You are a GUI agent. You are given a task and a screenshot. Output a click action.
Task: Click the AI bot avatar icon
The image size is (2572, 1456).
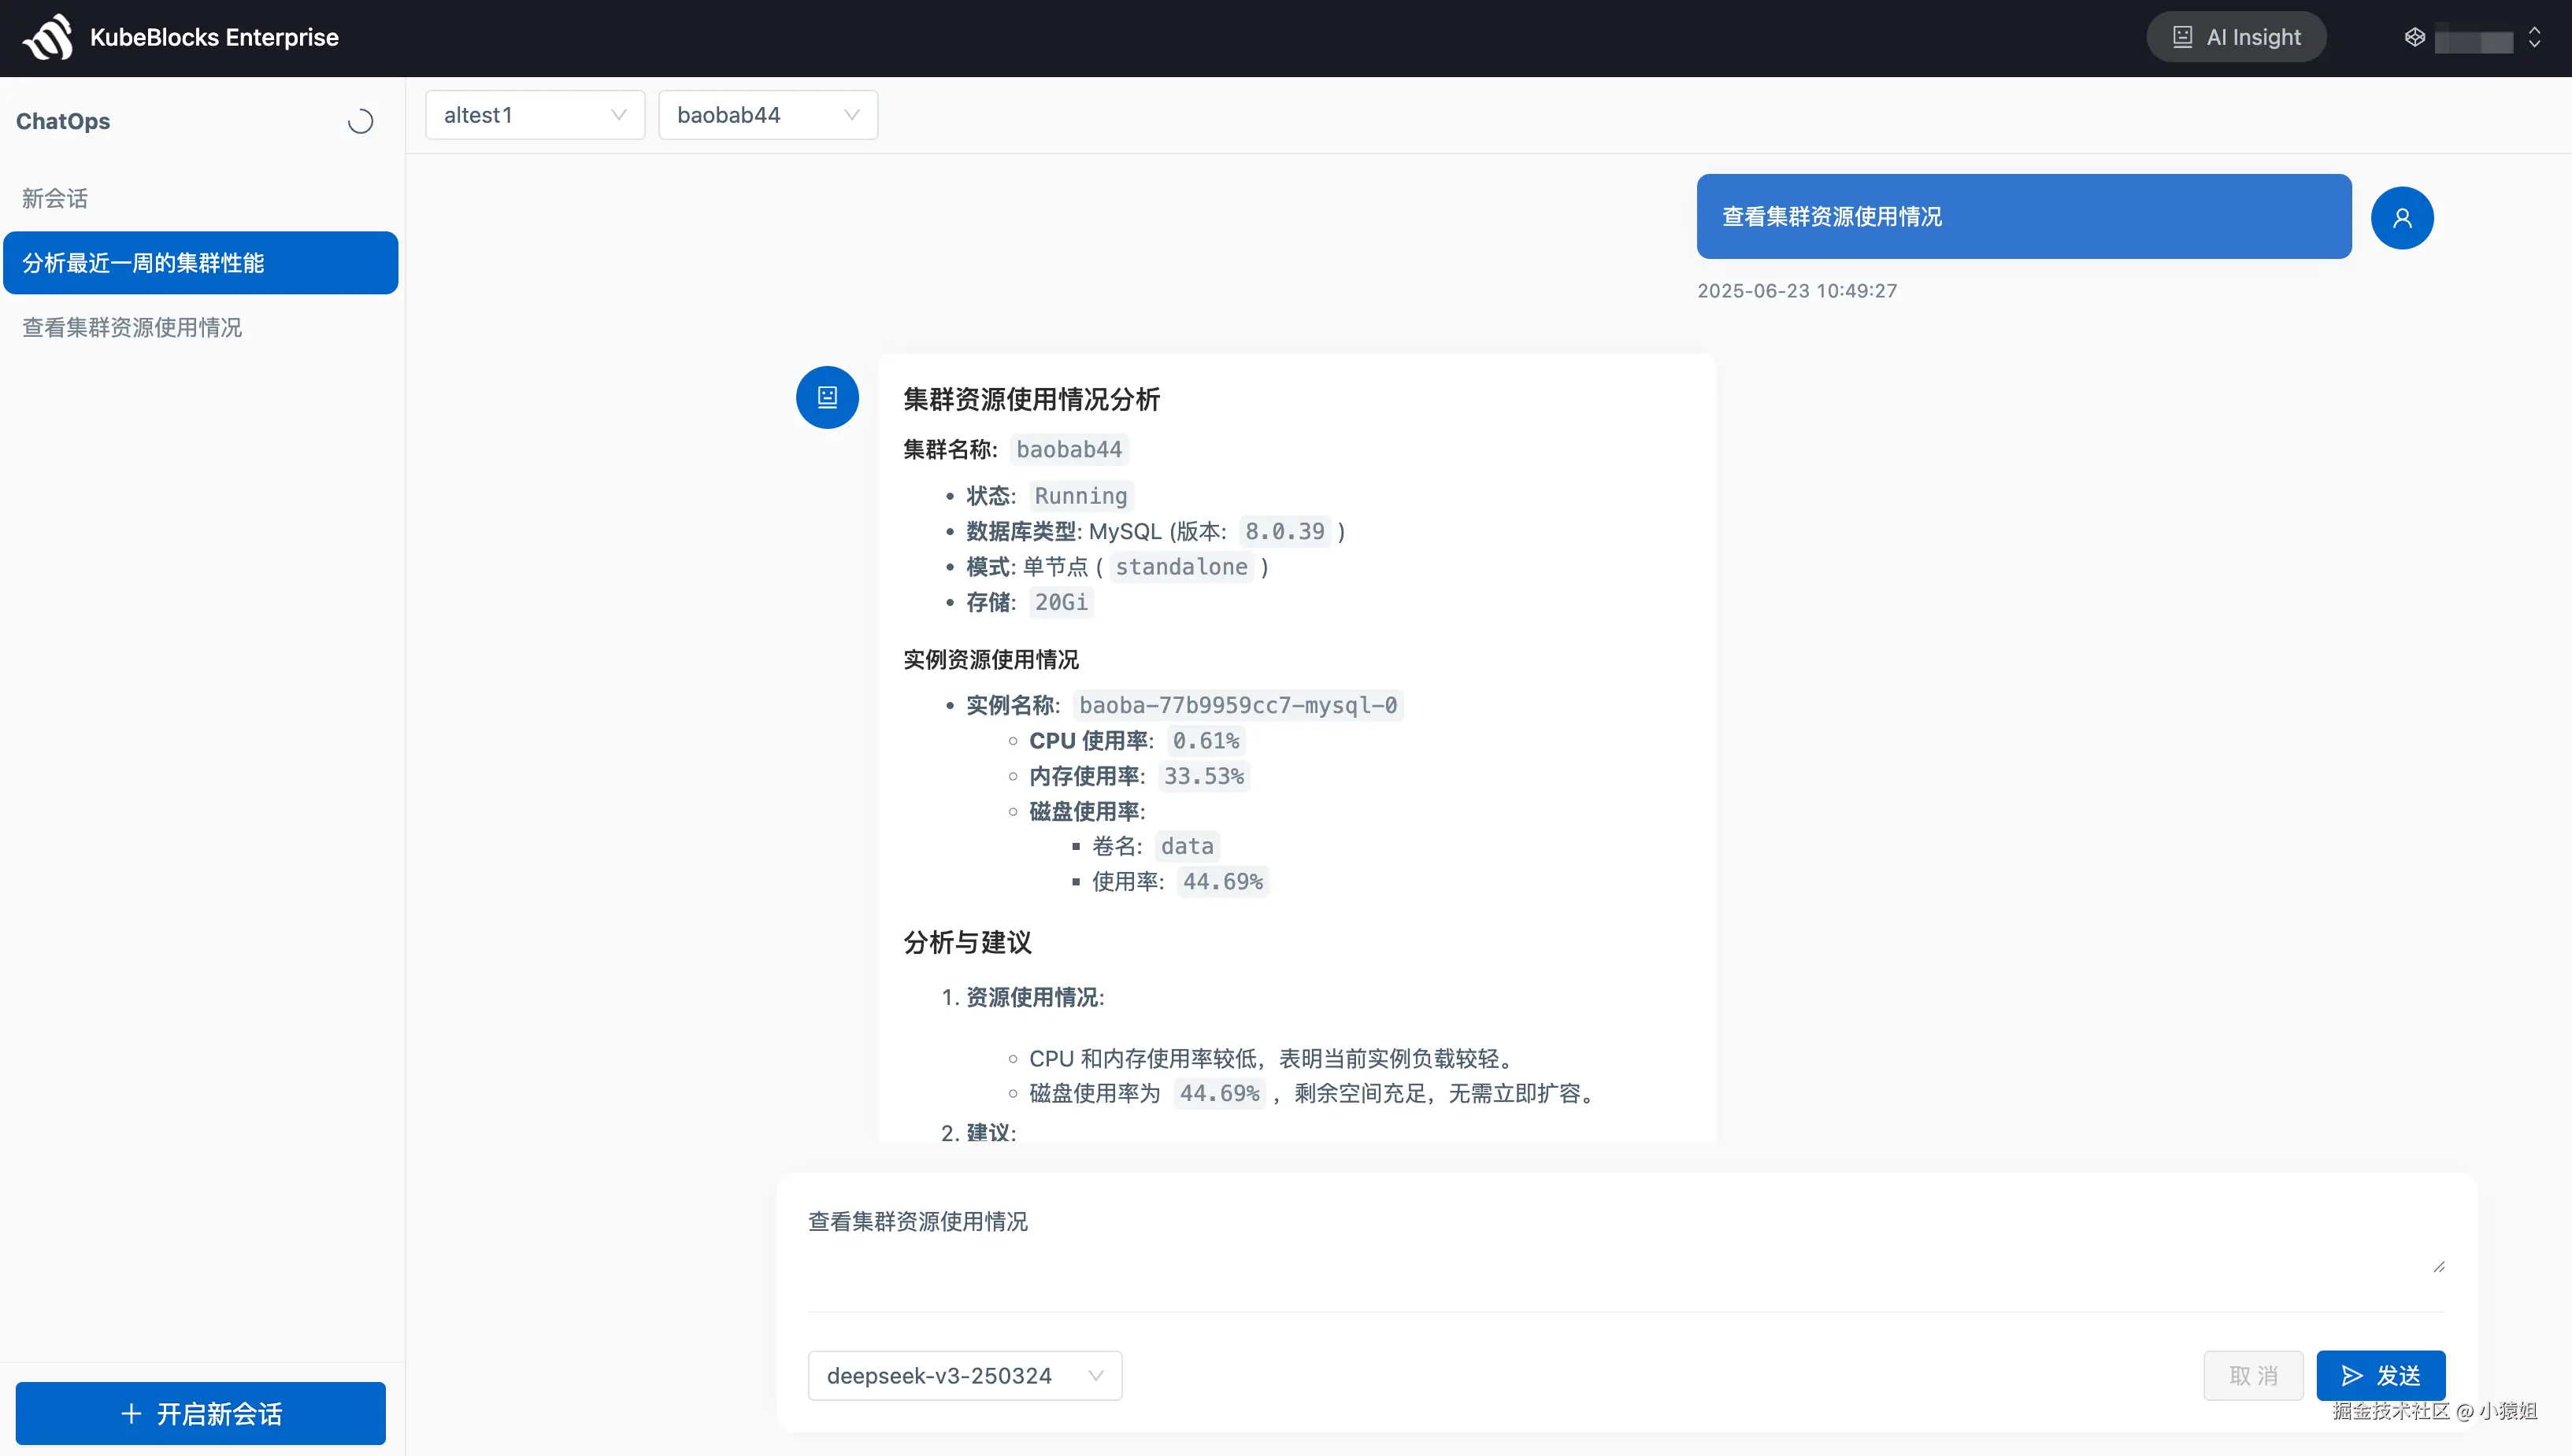tap(826, 397)
